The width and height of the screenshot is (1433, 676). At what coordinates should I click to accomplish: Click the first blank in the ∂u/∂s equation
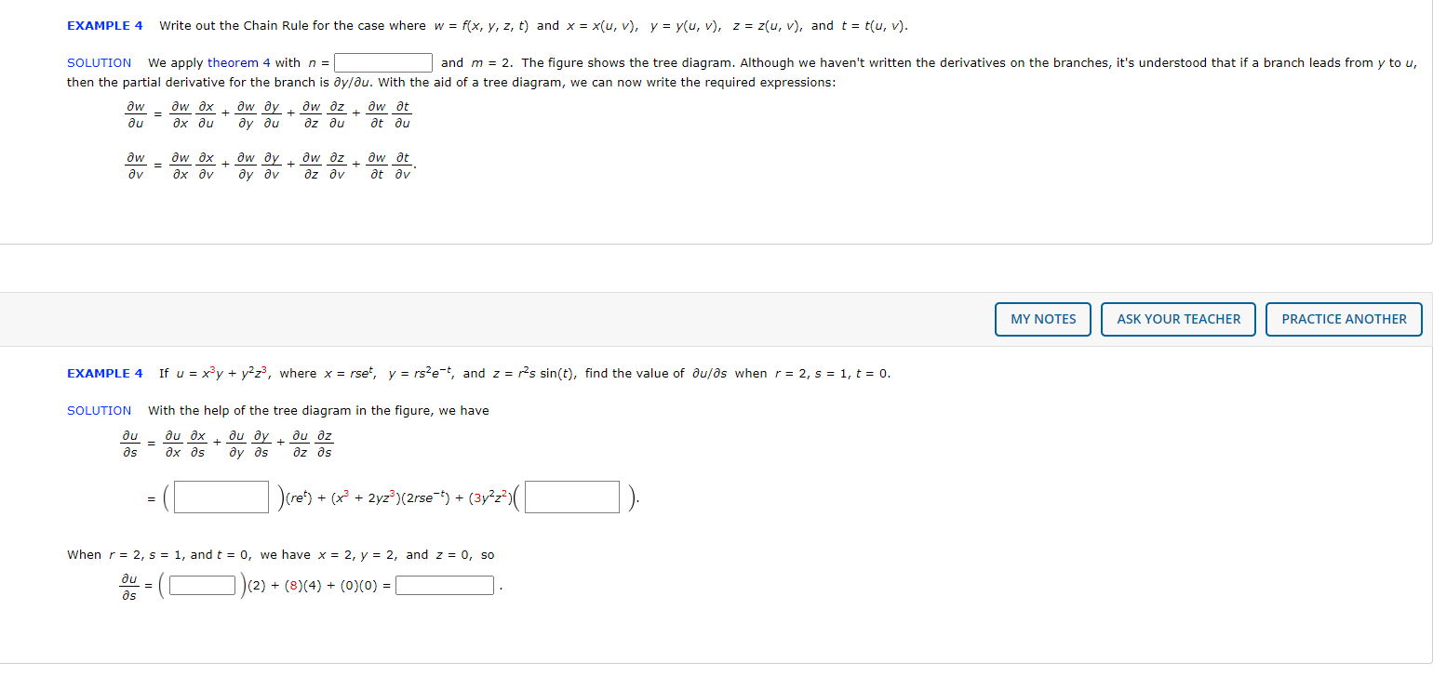[221, 497]
